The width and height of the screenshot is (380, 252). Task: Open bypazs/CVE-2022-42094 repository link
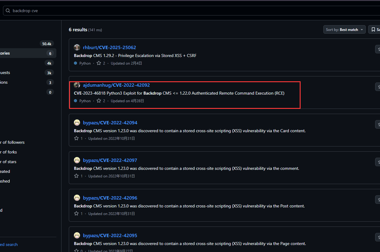pos(110,123)
